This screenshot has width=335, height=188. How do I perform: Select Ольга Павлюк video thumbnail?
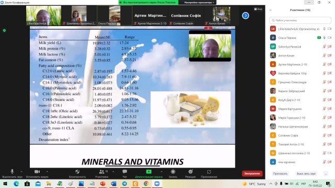[115, 16]
